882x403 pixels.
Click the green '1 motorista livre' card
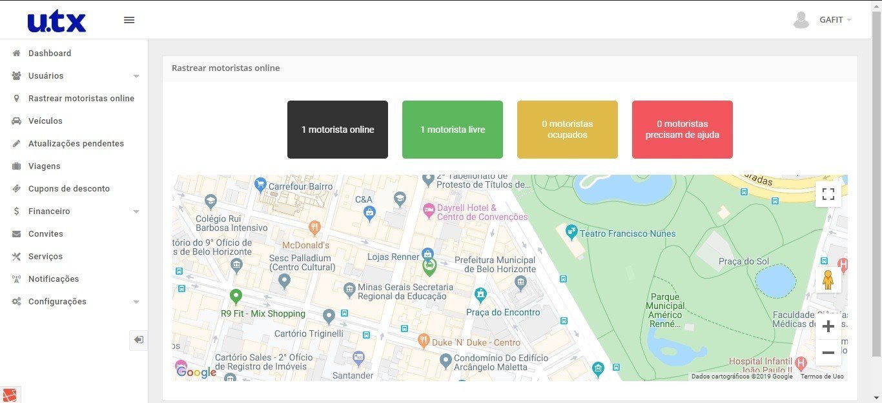point(452,130)
